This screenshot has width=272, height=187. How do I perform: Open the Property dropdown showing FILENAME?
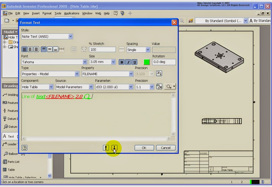point(131,74)
